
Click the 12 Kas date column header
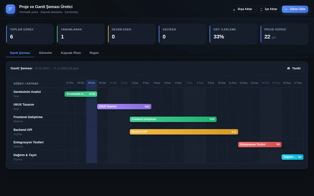(x=244, y=83)
